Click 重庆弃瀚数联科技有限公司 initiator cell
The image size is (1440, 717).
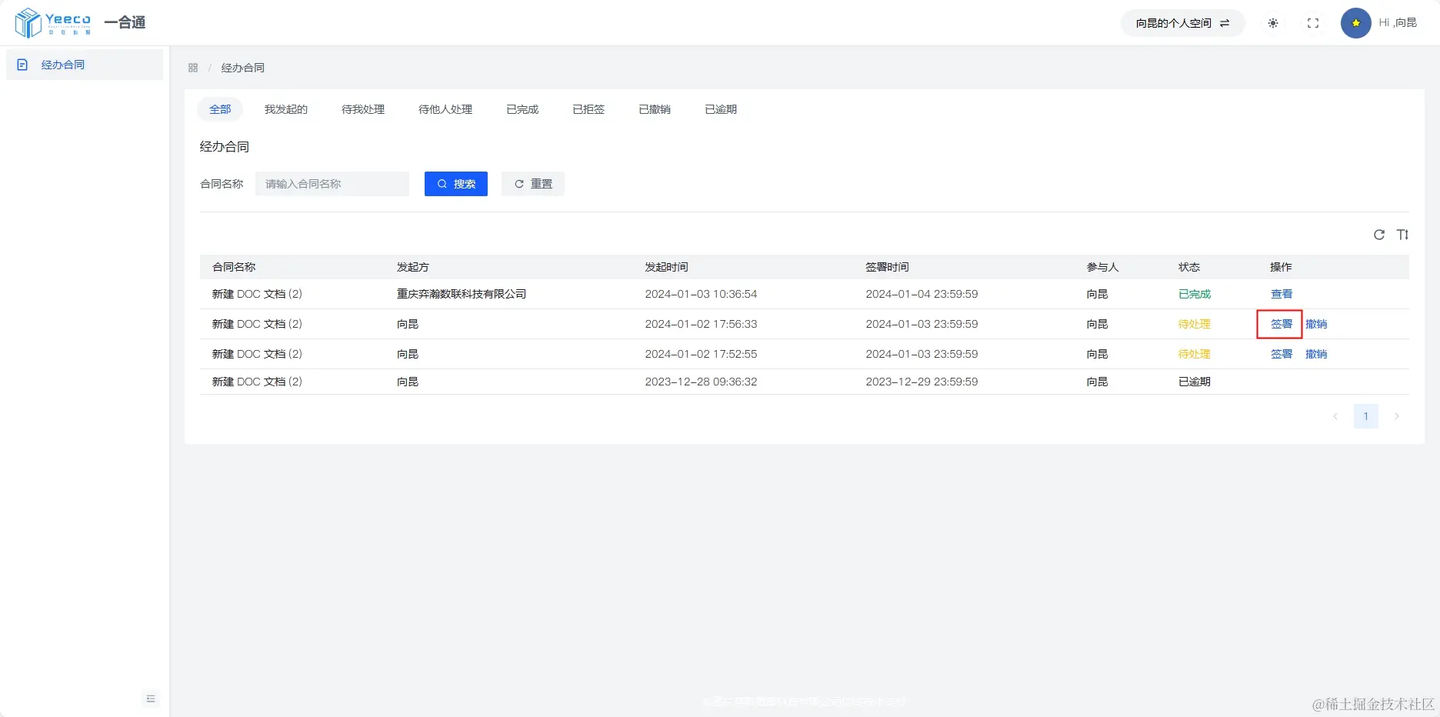pyautogui.click(x=462, y=294)
